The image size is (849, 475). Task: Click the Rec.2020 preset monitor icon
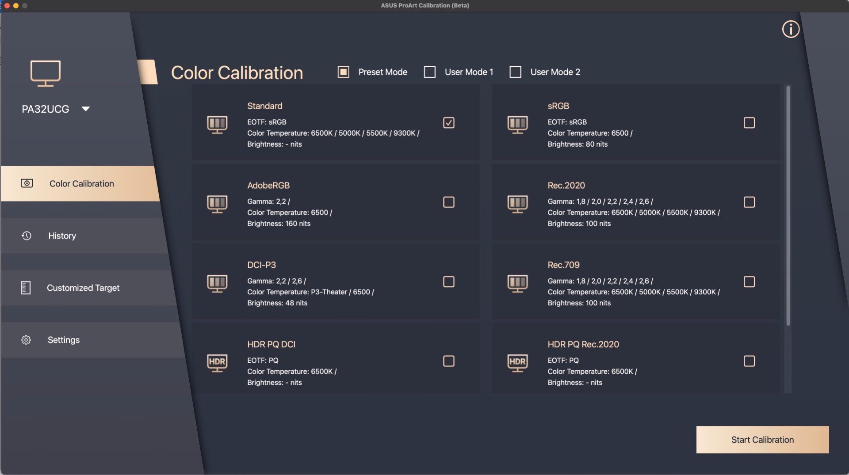pyautogui.click(x=517, y=204)
